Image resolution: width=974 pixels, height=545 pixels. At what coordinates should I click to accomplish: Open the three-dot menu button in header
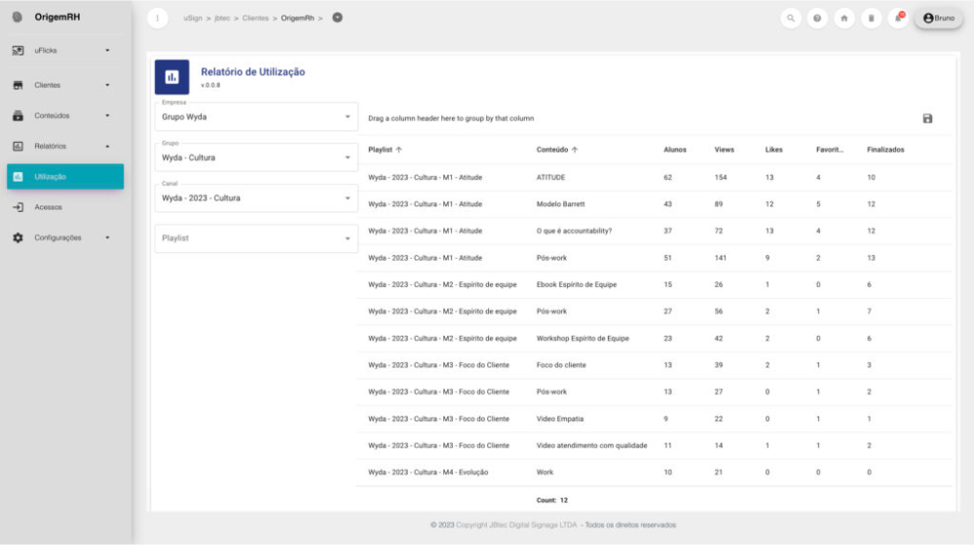[x=159, y=18]
